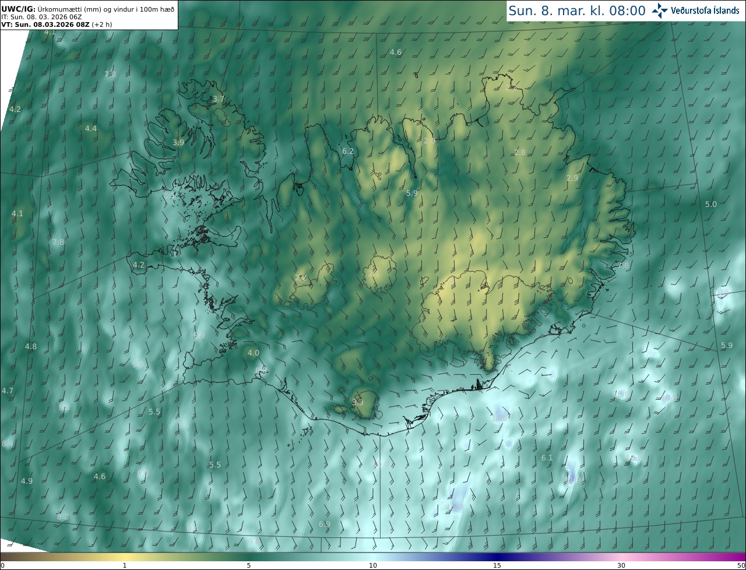The image size is (746, 570).
Task: Click the pale yellow segment of the color bar
Action: pyautogui.click(x=125, y=557)
